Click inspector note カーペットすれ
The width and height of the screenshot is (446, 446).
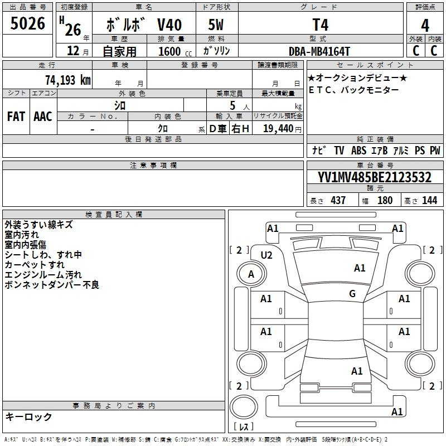pyautogui.click(x=35, y=264)
